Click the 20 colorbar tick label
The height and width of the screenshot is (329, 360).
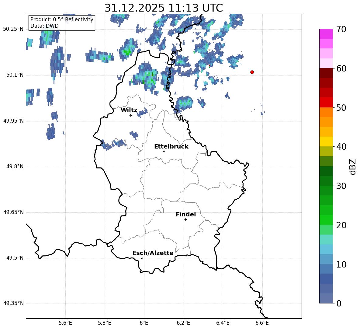341,225
